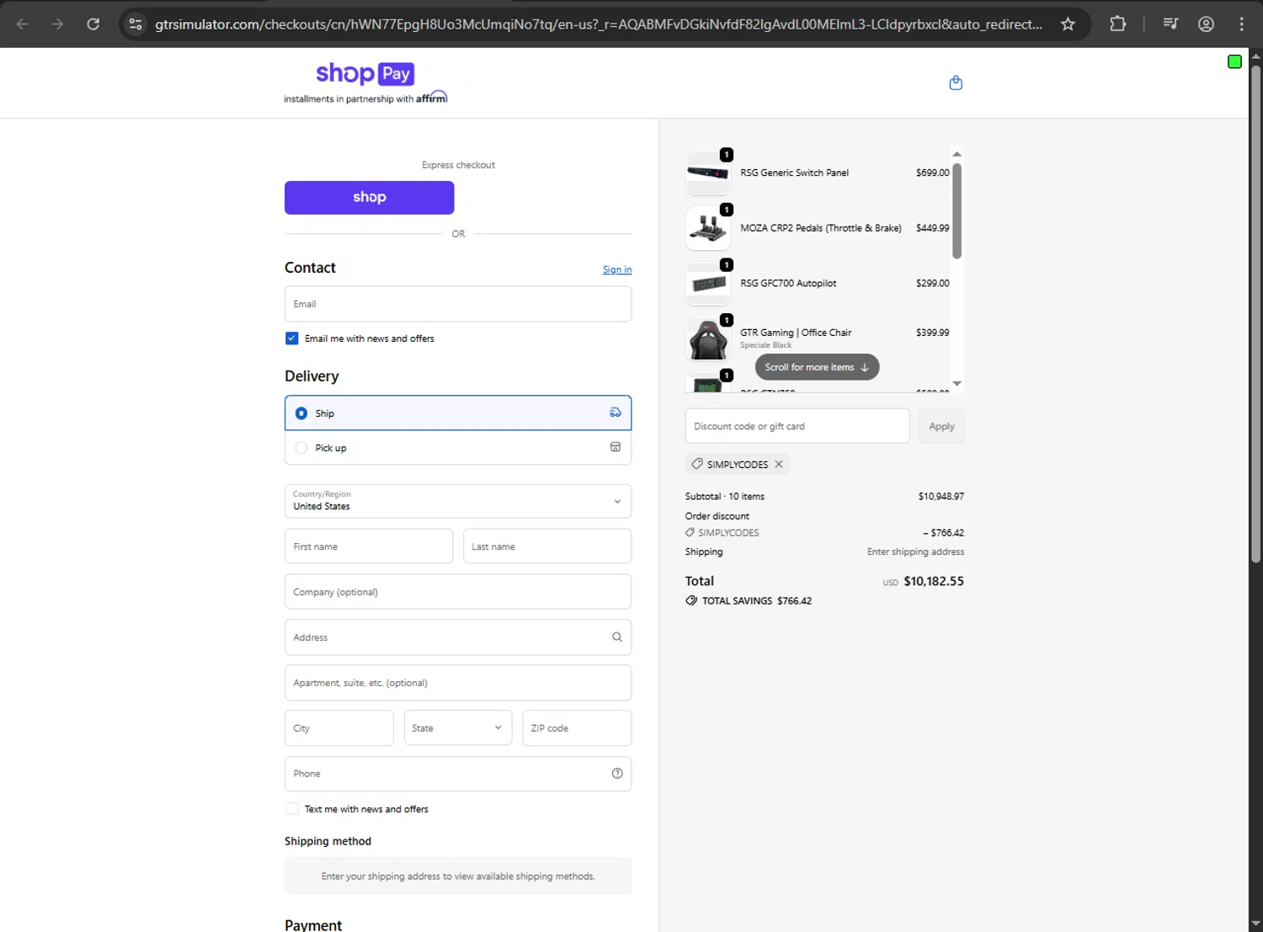Click the MOZA CRP2 Pedals item name
This screenshot has height=932, width=1263.
(821, 228)
